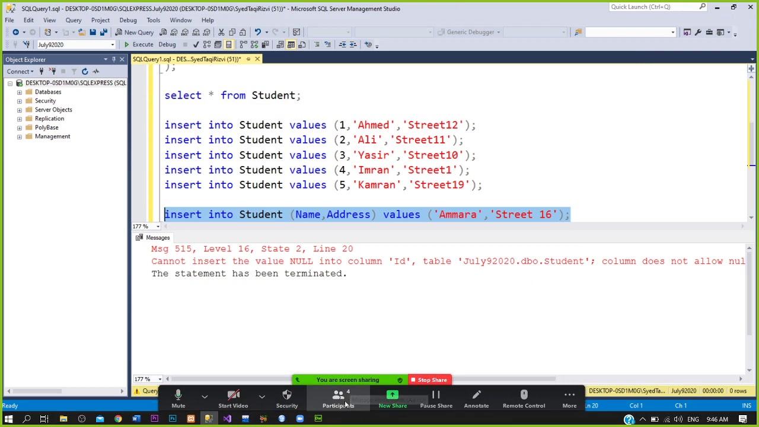Screen dimensions: 759x427
Task: Click the Refresh icon in Object Explorer
Action: [85, 71]
